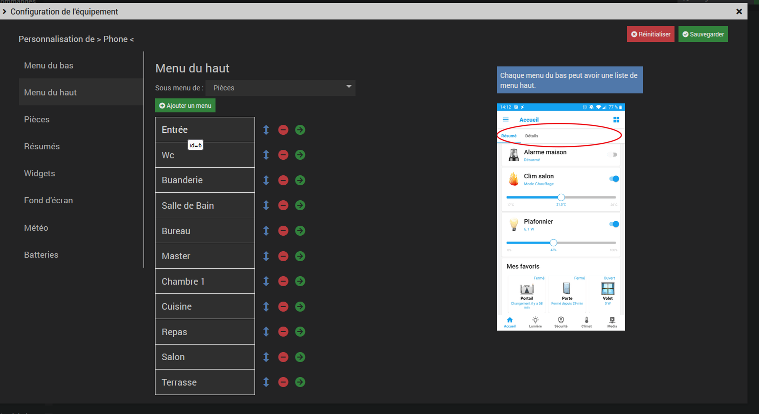Click the green arrow beside Terrasse
This screenshot has width=759, height=414.
tap(300, 382)
